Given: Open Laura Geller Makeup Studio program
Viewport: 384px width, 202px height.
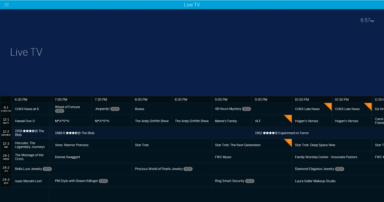Looking at the screenshot, I should pyautogui.click(x=338, y=181).
